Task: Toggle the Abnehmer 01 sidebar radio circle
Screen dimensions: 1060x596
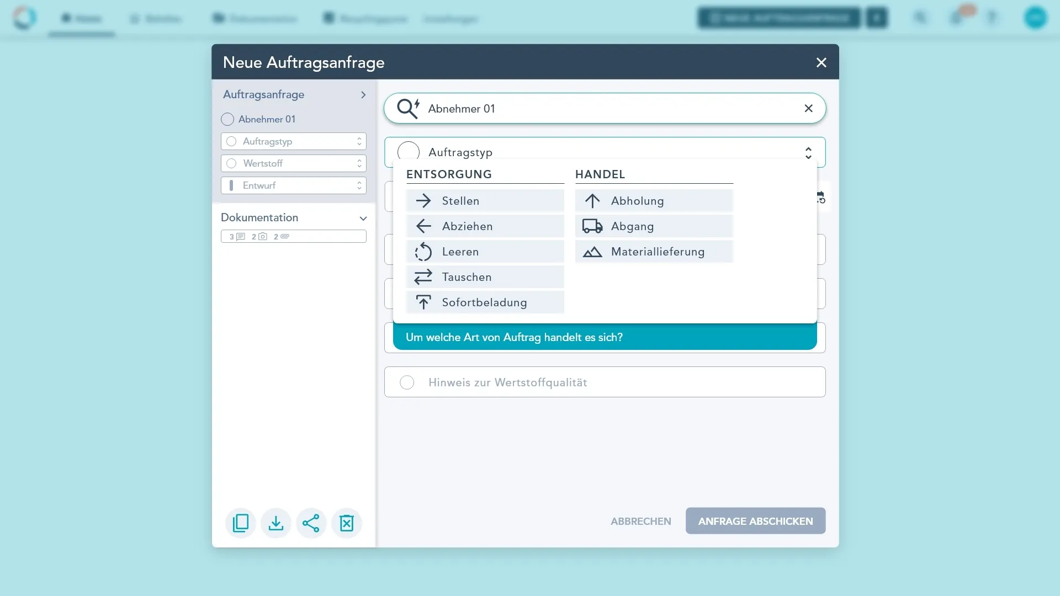Action: coord(227,119)
